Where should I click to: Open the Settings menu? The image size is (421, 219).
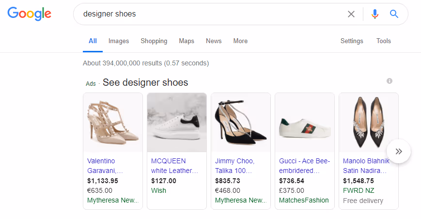(x=352, y=41)
